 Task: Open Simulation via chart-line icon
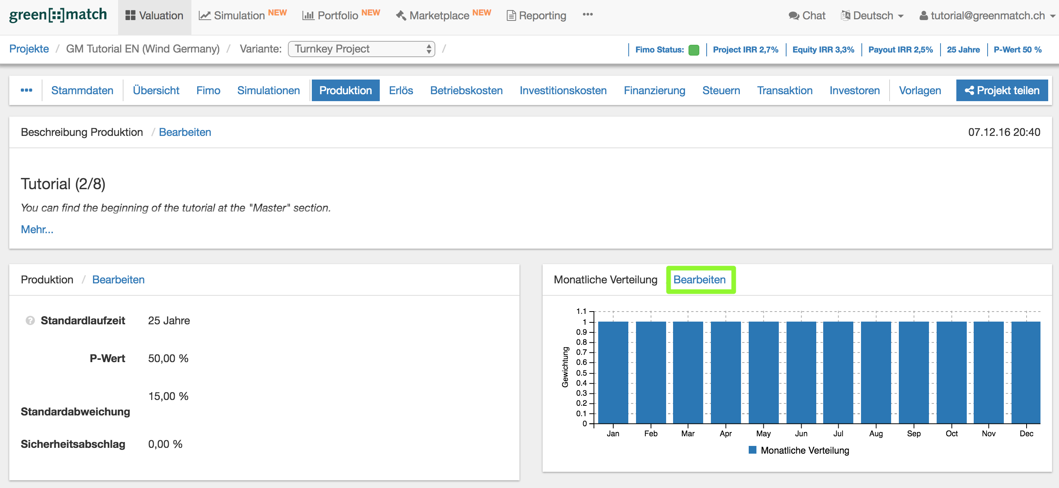(204, 15)
